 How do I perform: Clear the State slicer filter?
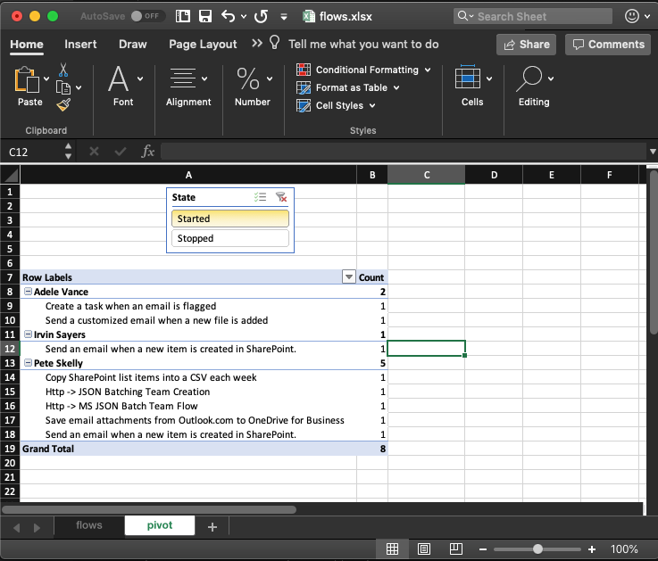point(281,197)
